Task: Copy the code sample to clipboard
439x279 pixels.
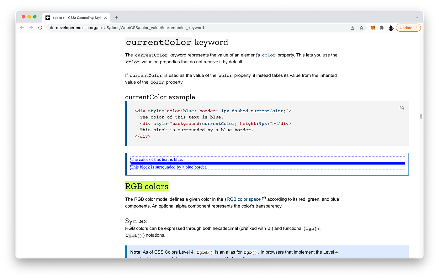Action: click(402, 108)
